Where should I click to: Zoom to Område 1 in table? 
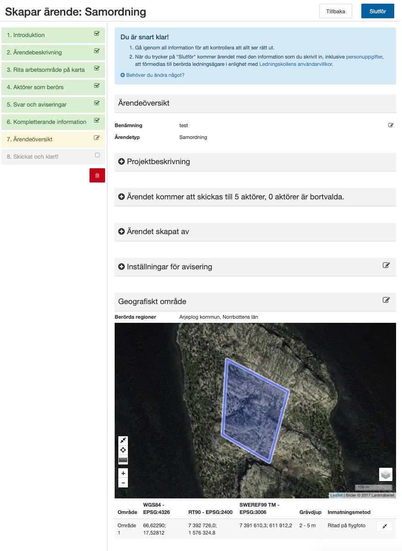pyautogui.click(x=384, y=526)
